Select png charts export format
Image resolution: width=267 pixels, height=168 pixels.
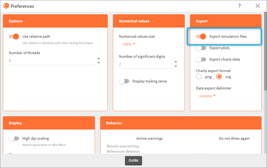[x=199, y=77]
